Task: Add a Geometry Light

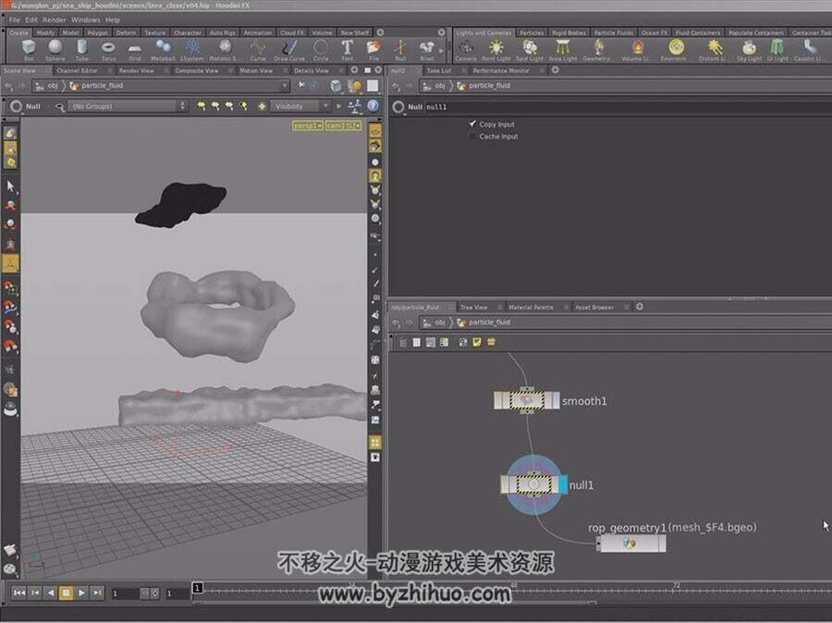Action: click(597, 51)
